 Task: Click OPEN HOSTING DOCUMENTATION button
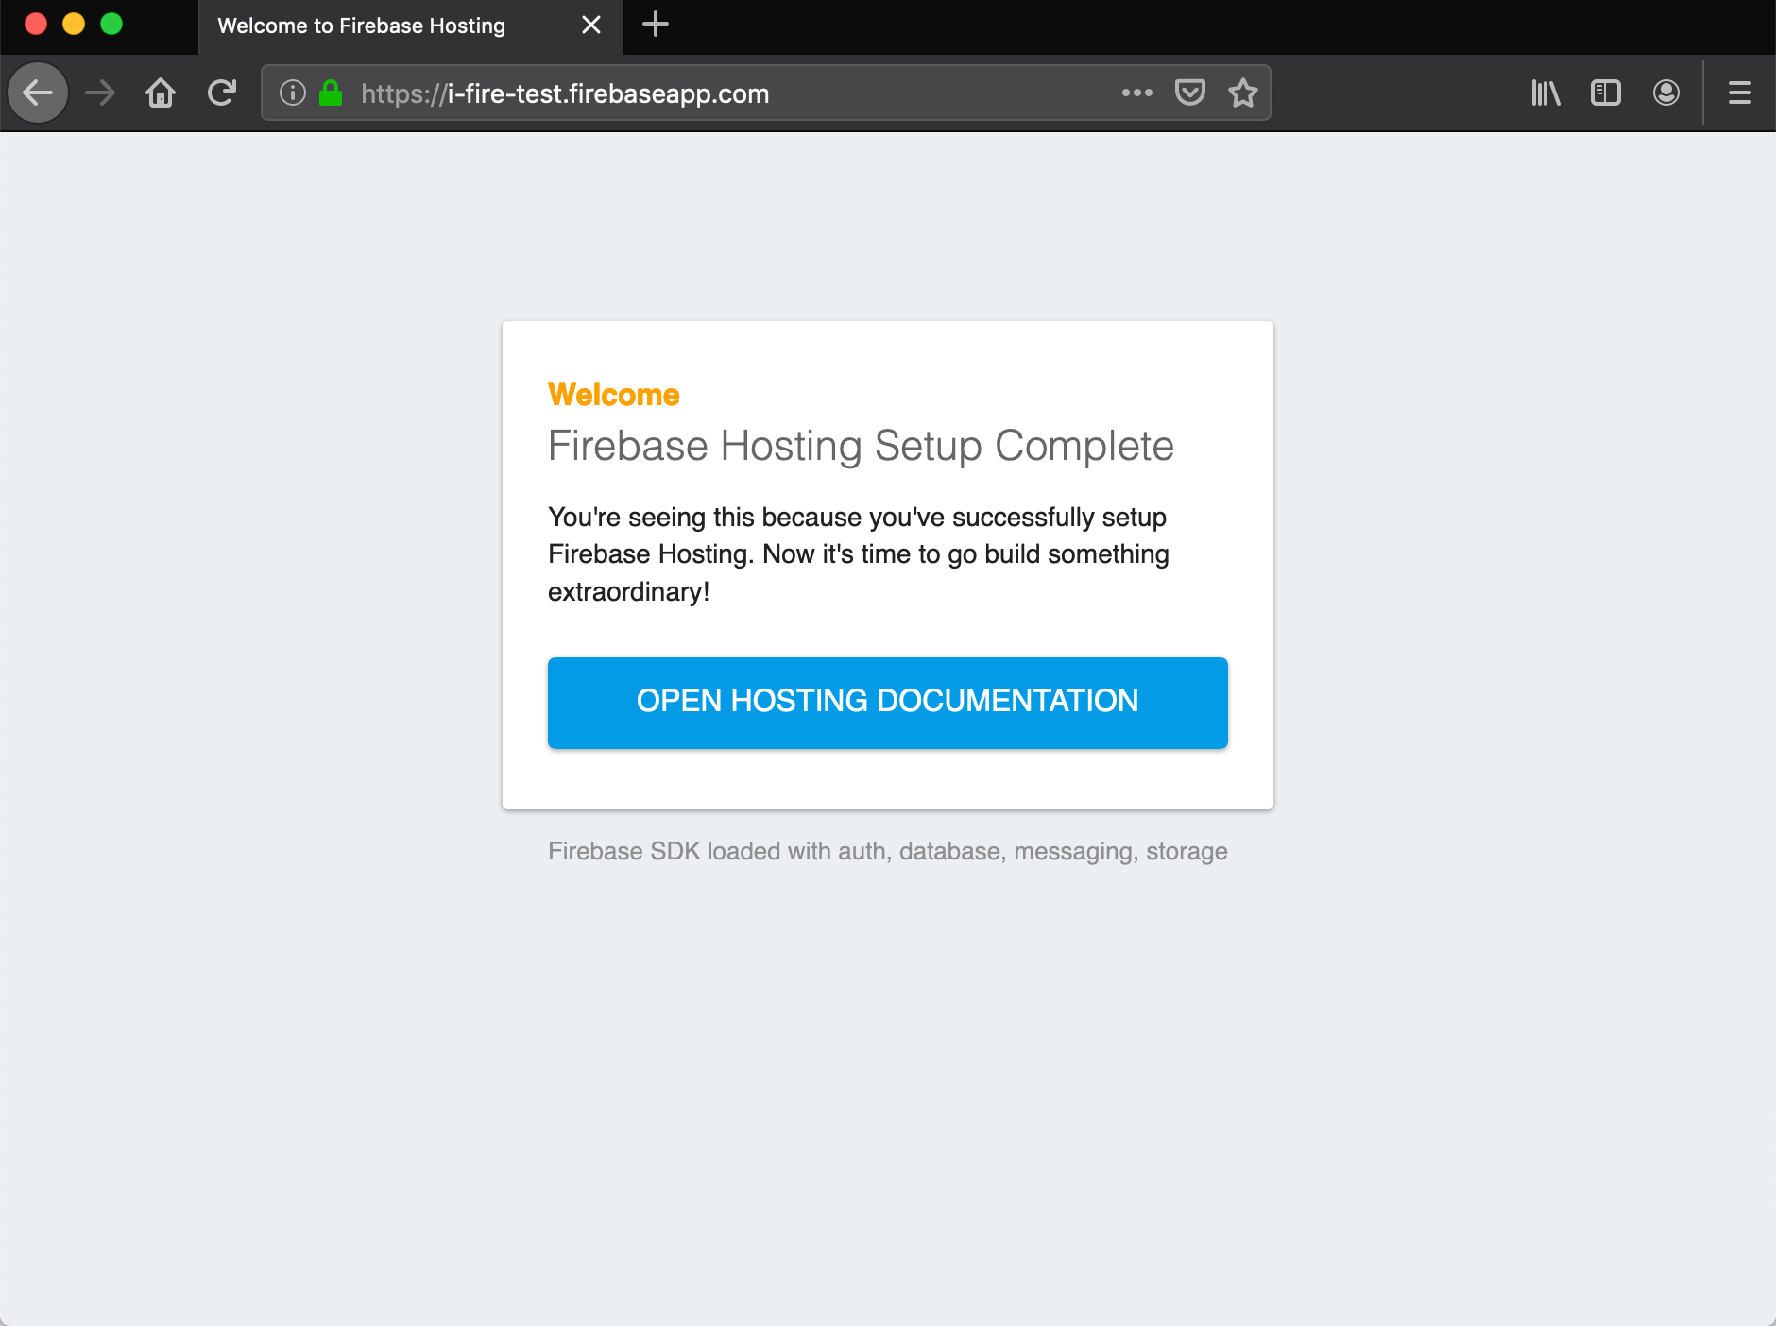[x=888, y=703]
